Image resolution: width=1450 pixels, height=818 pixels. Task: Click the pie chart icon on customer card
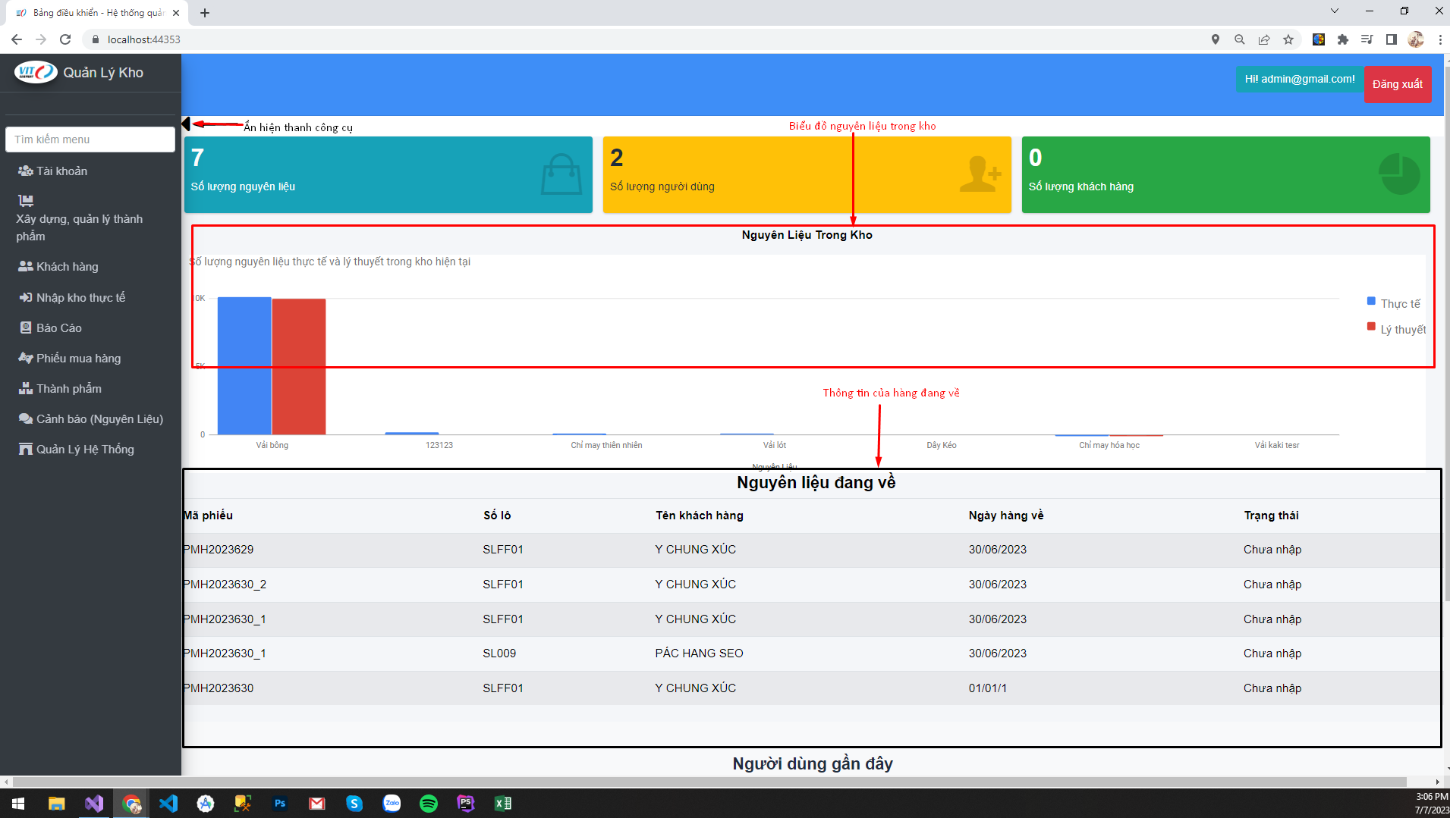(1399, 174)
